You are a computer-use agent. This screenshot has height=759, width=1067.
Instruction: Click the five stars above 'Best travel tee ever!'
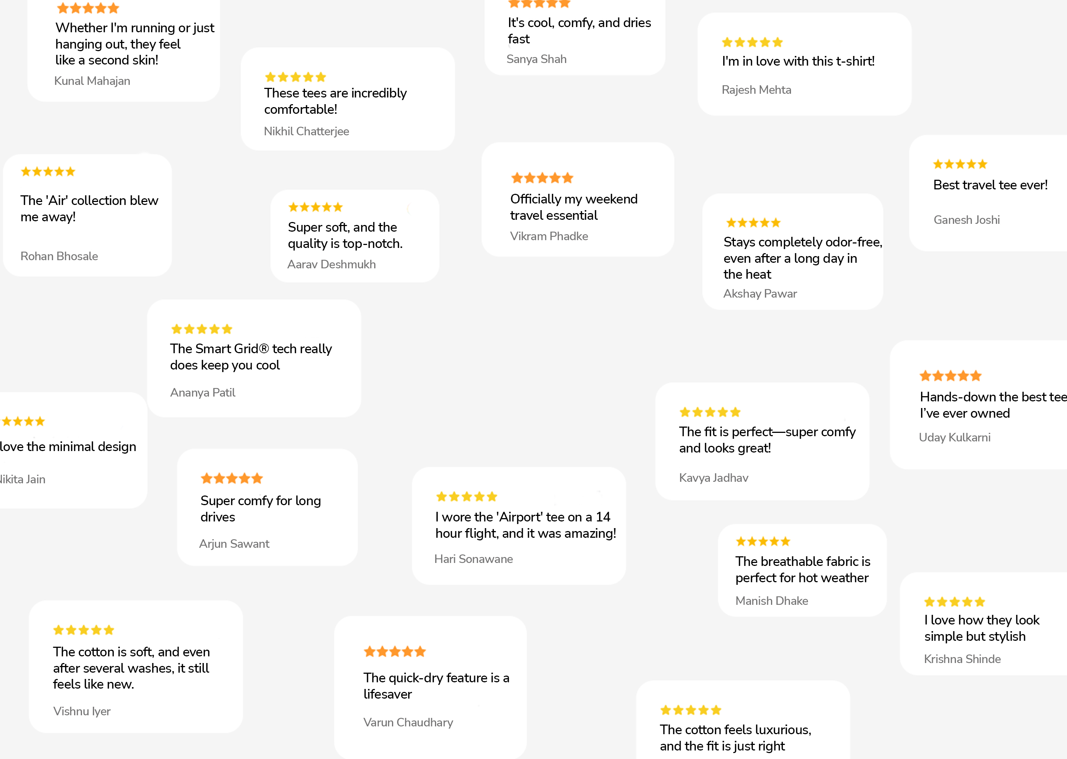click(x=960, y=164)
